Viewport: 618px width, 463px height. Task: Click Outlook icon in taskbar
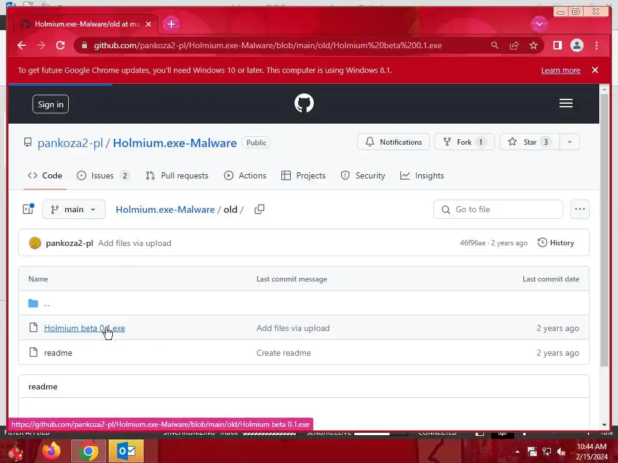[x=126, y=451]
